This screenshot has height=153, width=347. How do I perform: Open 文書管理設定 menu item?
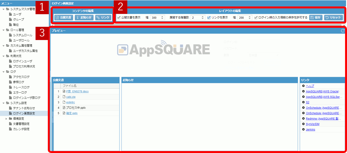[x=21, y=124]
